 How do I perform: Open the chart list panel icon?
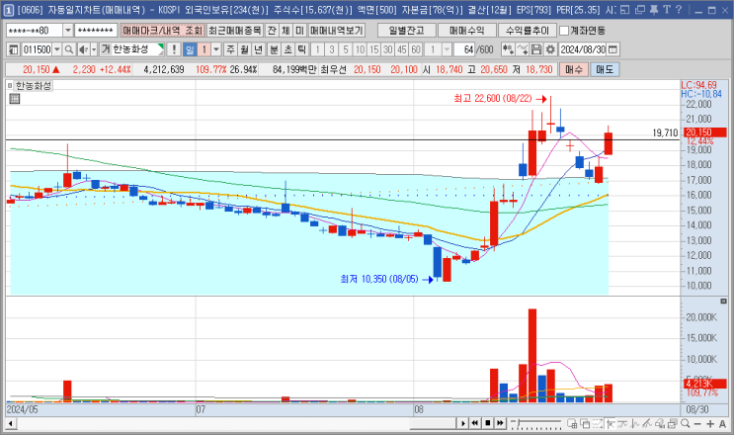click(14, 49)
